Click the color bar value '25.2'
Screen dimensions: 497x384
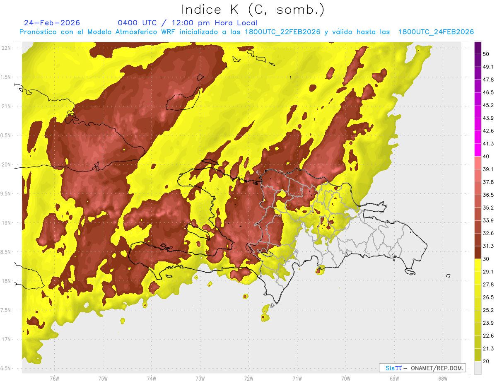(488, 310)
